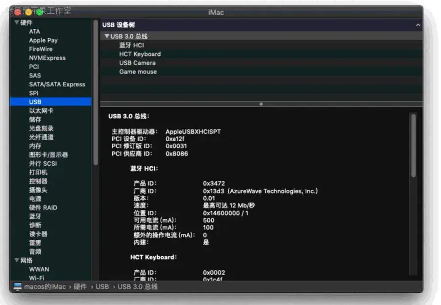Screen dimensions: 441x305
Task: Open SATA/SATA Express section
Action: (x=57, y=84)
